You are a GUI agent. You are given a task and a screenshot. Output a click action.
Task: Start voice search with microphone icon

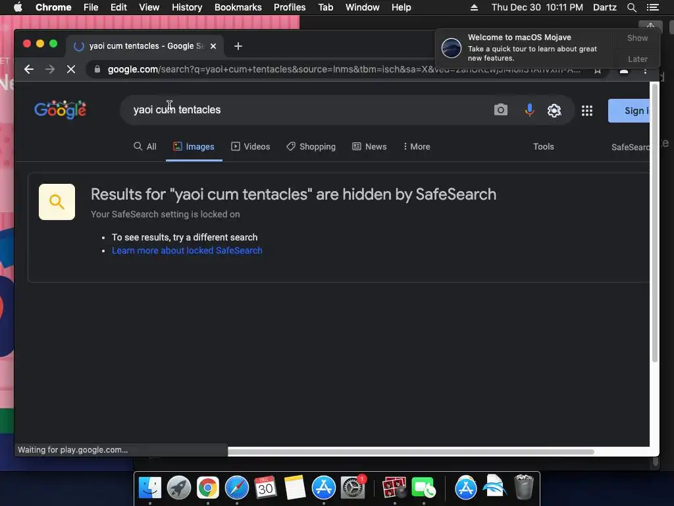coord(530,110)
